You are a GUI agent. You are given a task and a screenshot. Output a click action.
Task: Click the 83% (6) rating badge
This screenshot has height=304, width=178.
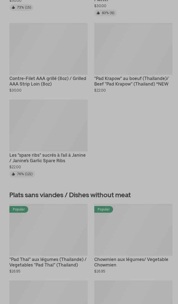click(x=106, y=13)
